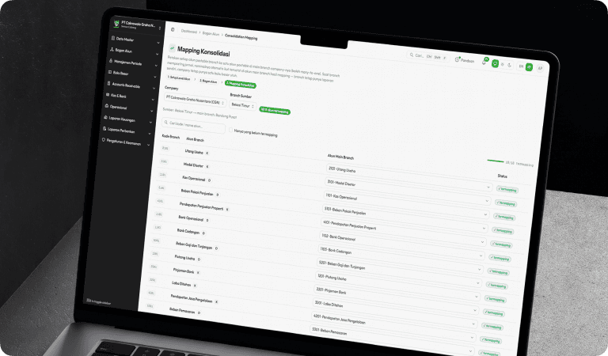Image resolution: width=608 pixels, height=356 pixels.
Task: Click termapping status badge for Utang Usaha row
Action: [507, 190]
